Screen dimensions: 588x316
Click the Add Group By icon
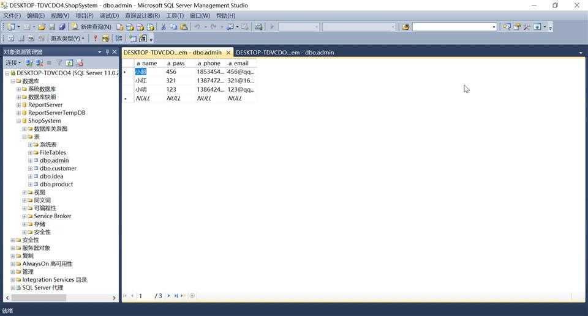[119, 38]
